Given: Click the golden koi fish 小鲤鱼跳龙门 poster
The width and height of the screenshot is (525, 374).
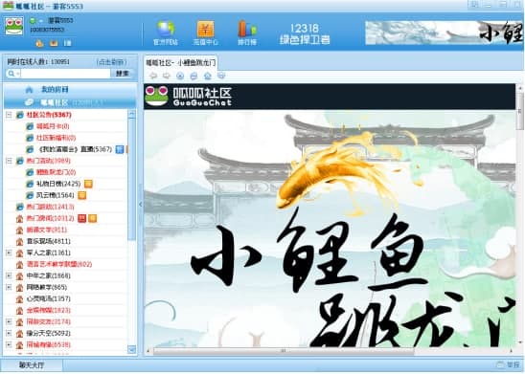Looking at the screenshot, I should click(330, 229).
